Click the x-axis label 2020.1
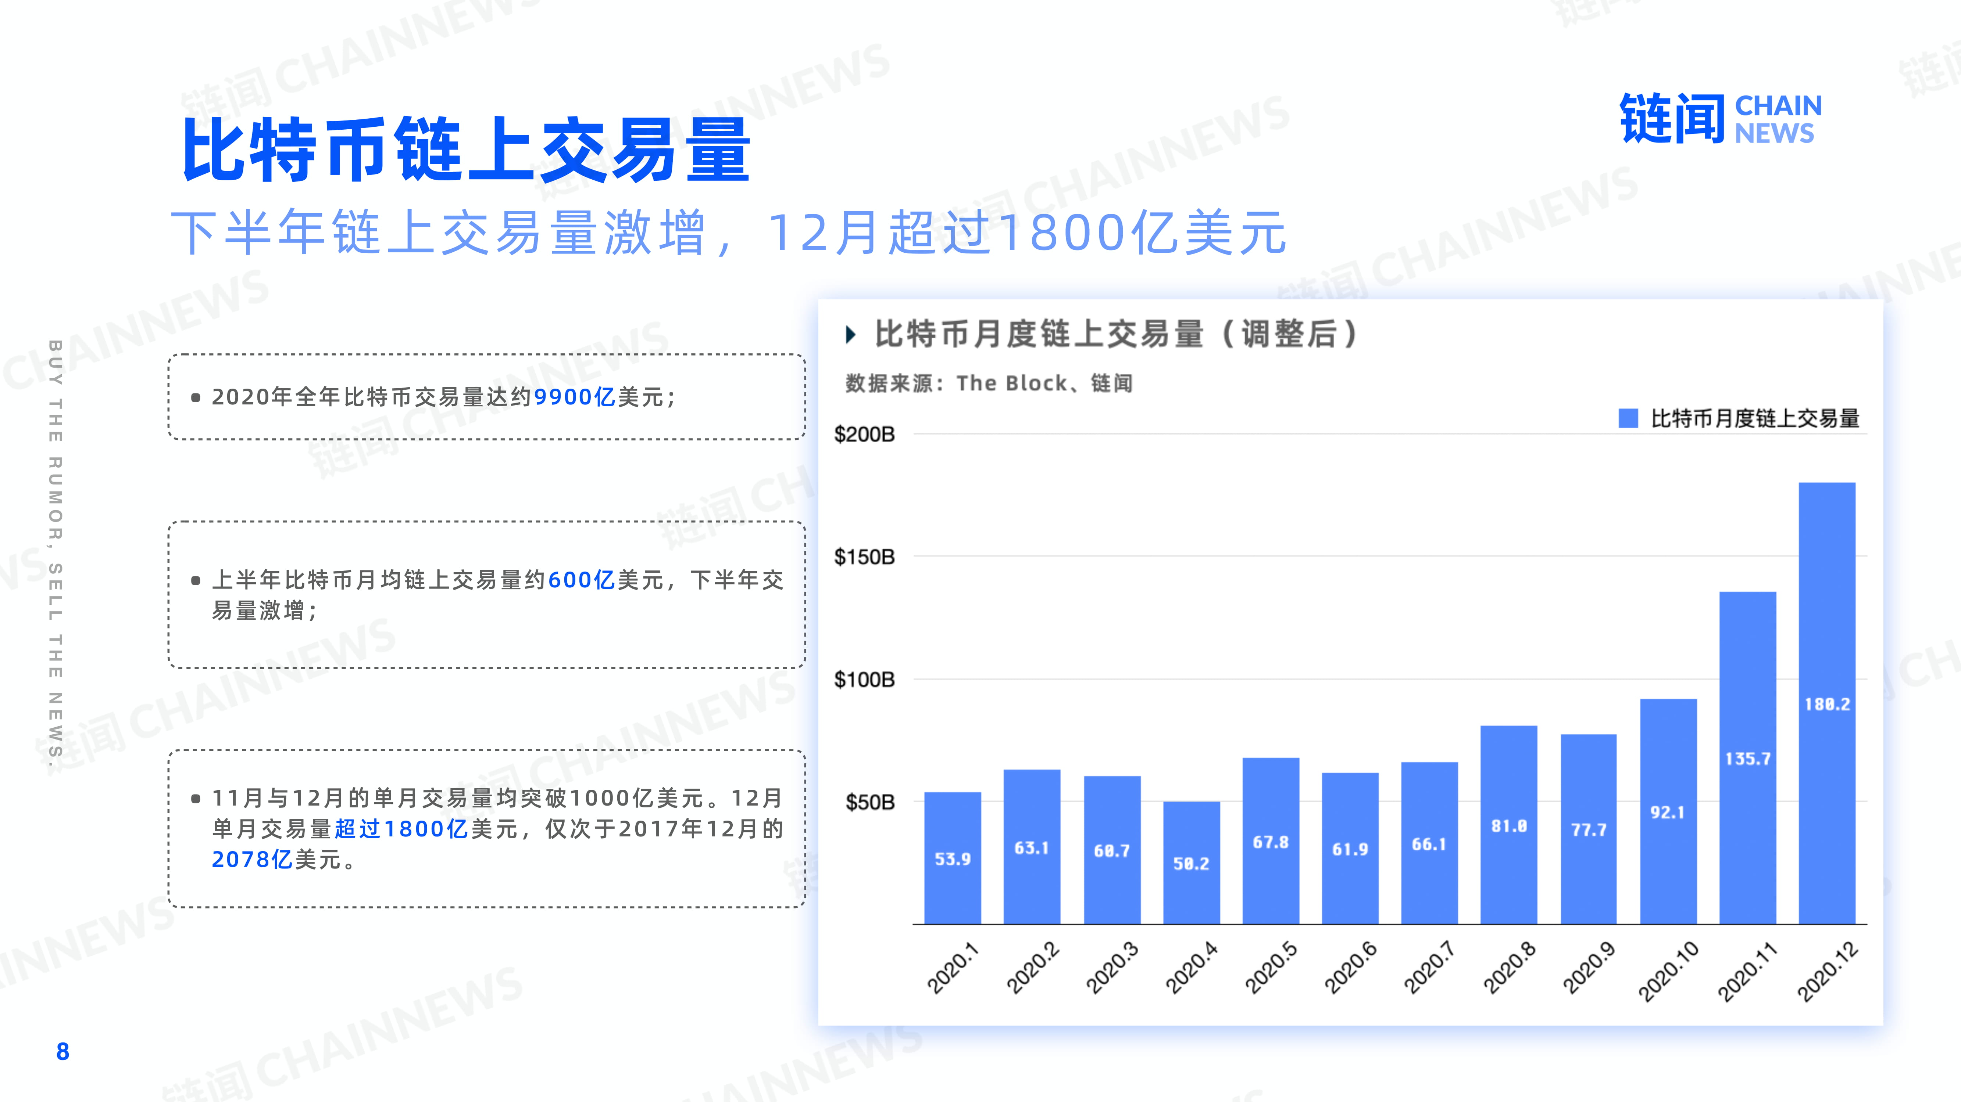 click(951, 968)
